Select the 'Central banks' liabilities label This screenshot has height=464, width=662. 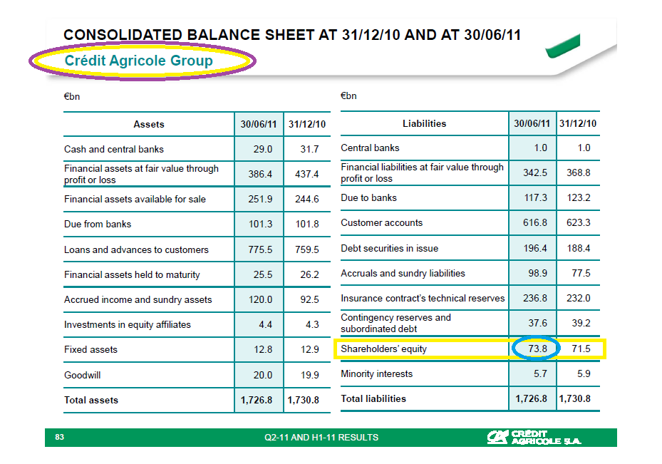point(370,148)
